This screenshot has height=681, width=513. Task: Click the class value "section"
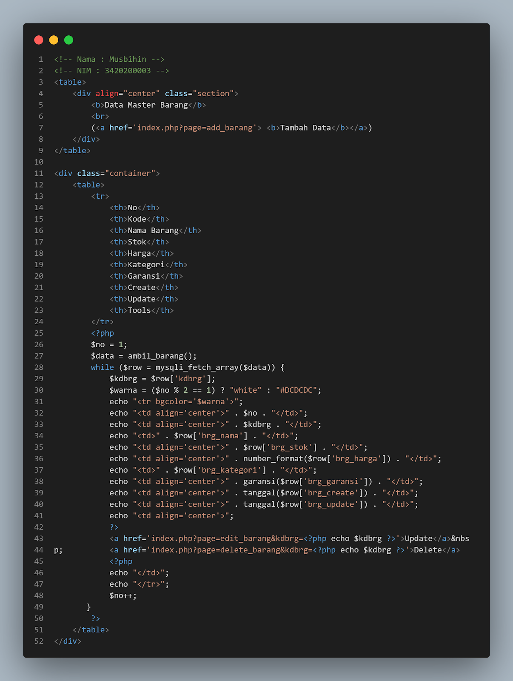[214, 93]
